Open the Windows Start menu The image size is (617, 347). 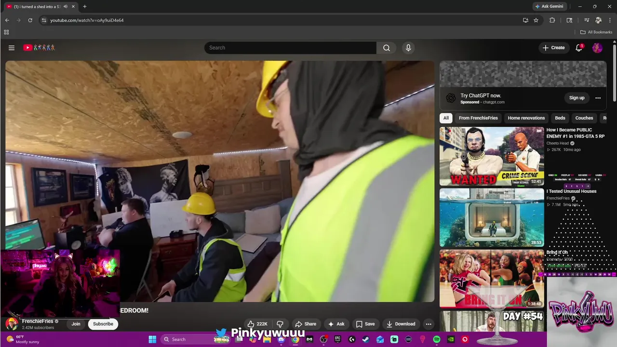tap(152, 339)
